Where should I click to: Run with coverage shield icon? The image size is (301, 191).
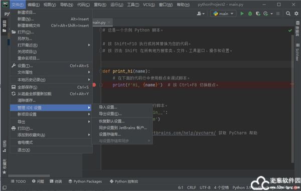pos(258,13)
